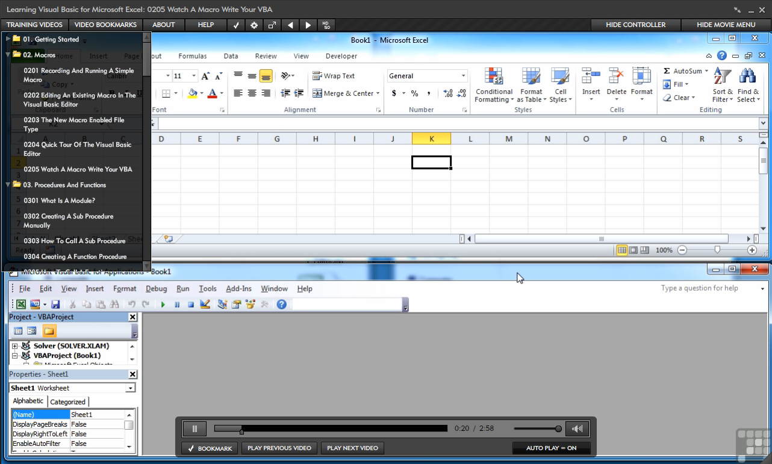The image size is (772, 464).
Task: Open the Tools menu in VBA editor
Action: [208, 288]
